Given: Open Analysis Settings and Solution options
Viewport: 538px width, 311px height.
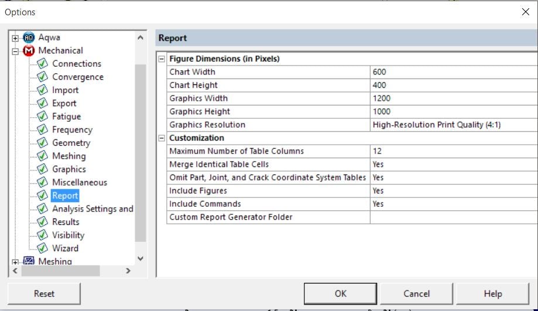Looking at the screenshot, I should (92, 209).
